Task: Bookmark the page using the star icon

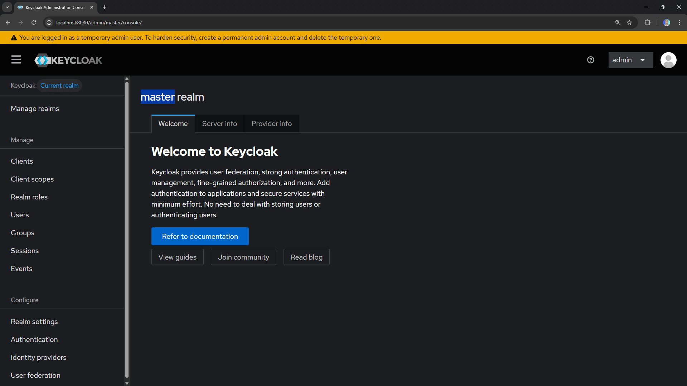Action: (x=630, y=22)
